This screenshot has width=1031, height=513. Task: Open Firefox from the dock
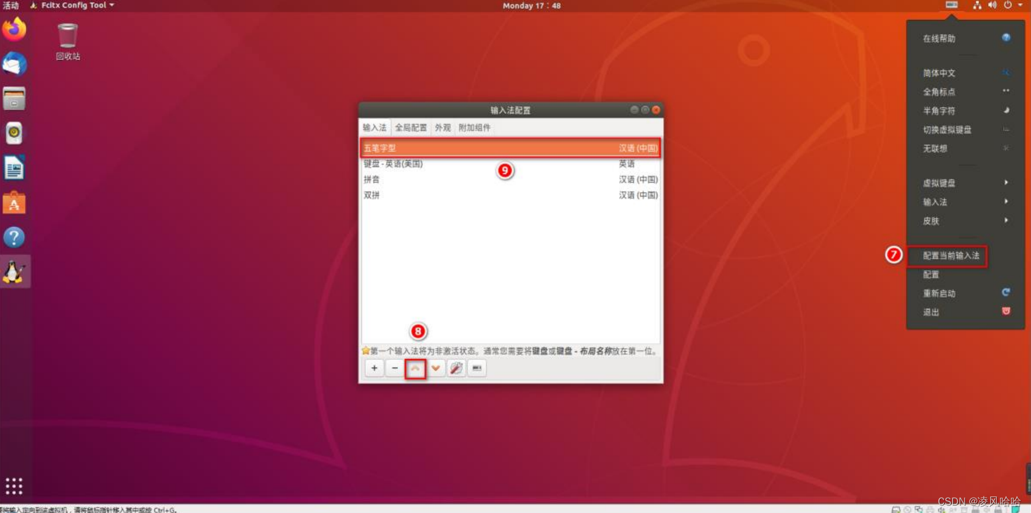point(14,29)
